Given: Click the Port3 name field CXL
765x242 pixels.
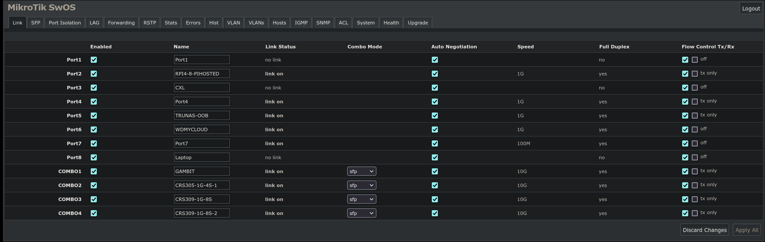Looking at the screenshot, I should click(x=201, y=88).
